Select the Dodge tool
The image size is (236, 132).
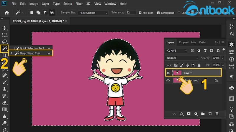4,123
